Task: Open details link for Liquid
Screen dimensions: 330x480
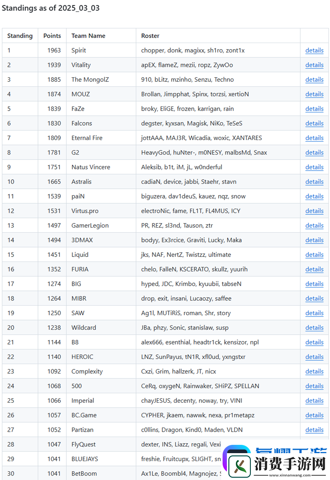Action: pyautogui.click(x=314, y=255)
